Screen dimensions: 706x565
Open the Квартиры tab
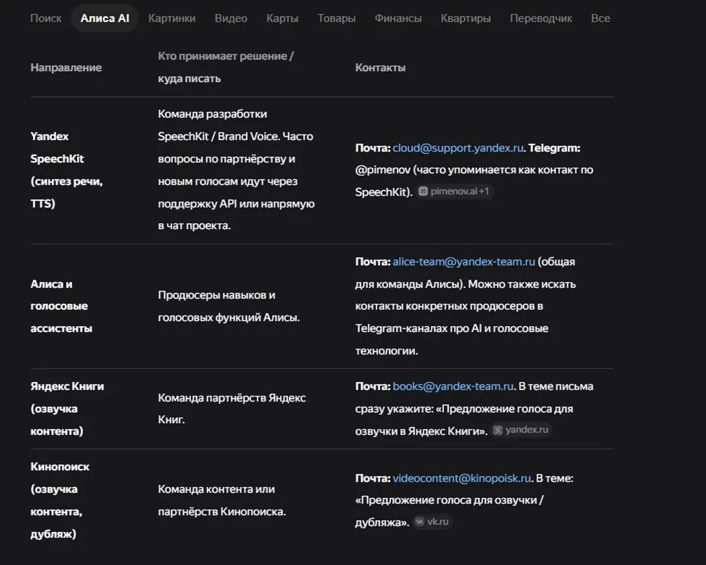coord(465,18)
